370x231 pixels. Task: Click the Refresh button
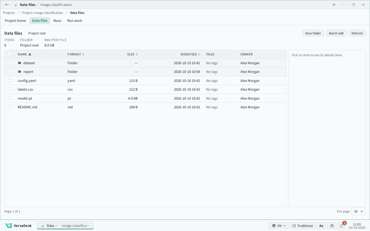357,33
